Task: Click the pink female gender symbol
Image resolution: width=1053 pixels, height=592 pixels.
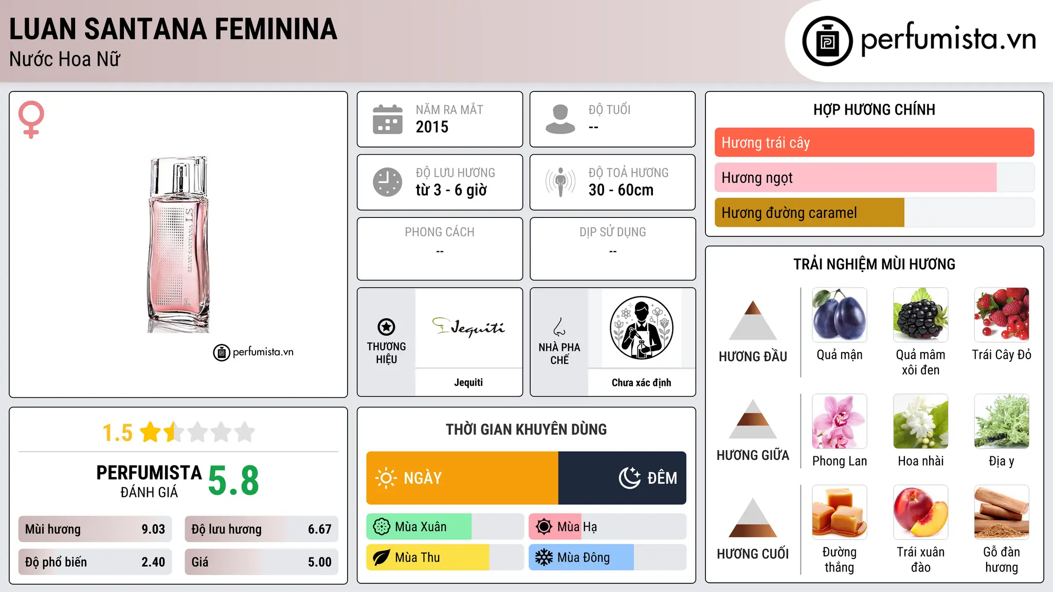Action: tap(31, 119)
